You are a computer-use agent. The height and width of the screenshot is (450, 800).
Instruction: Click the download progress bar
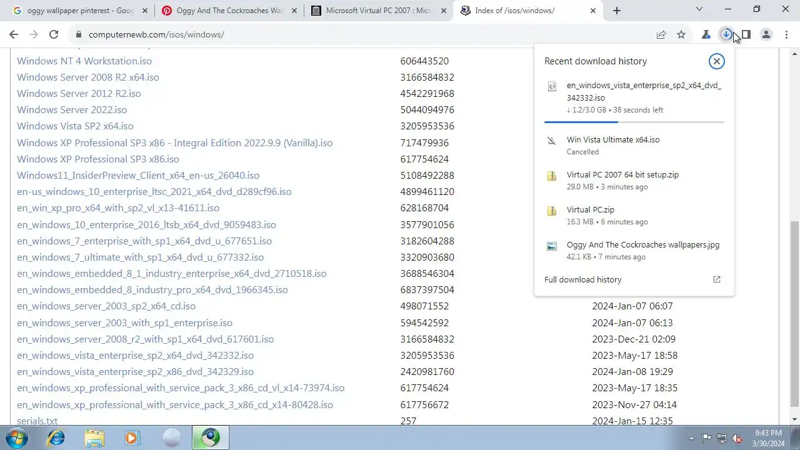634,122
